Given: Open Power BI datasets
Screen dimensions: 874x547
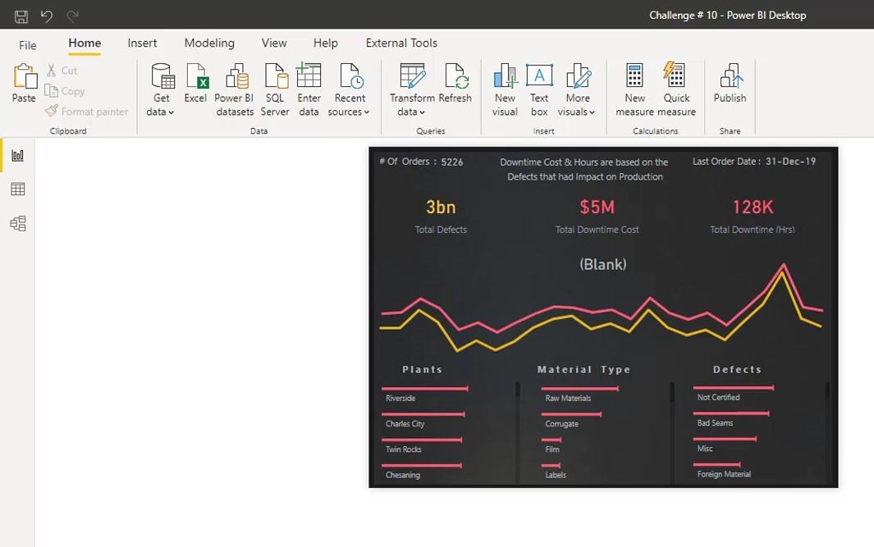Looking at the screenshot, I should pyautogui.click(x=235, y=89).
